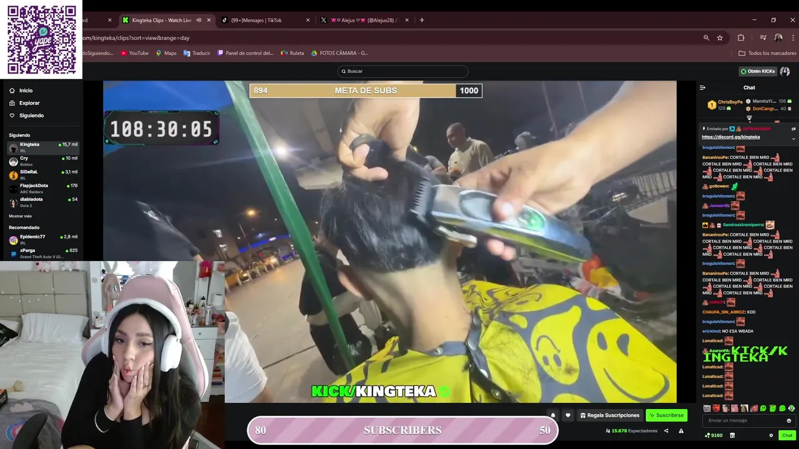799x449 pixels.
Task: Open Traducir bookmark
Action: 197,53
